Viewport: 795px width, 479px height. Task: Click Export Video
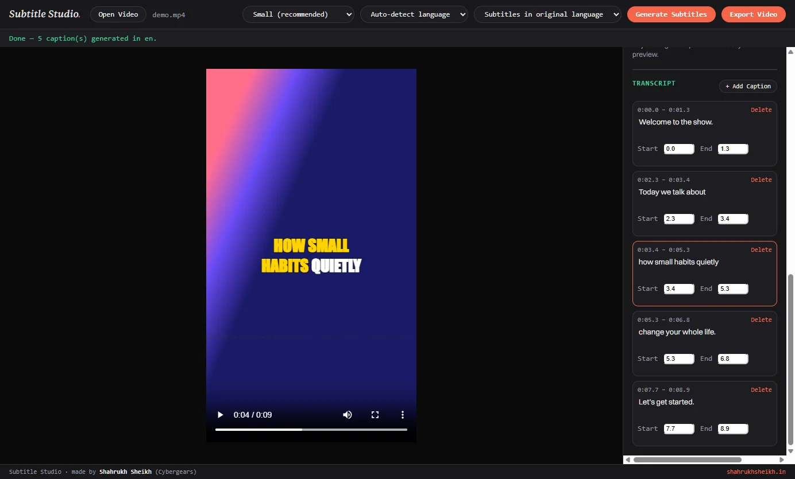pyautogui.click(x=753, y=14)
